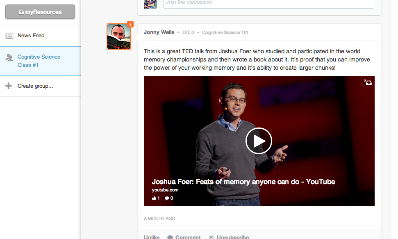Click Unsubscribe on the post
398x239 pixels.
[233, 237]
